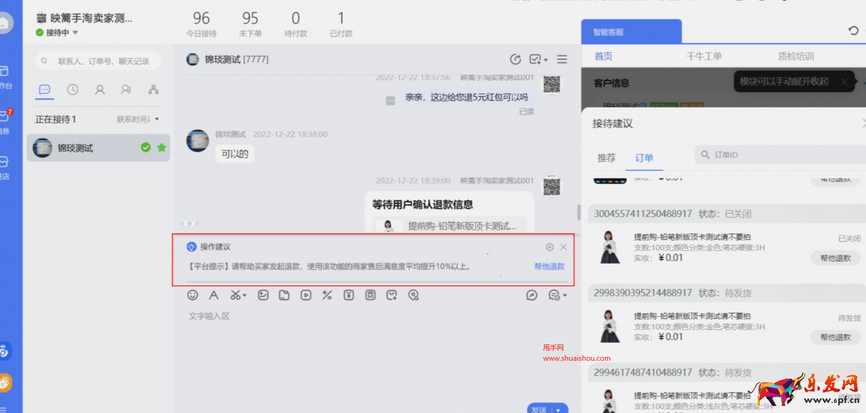Switch to the 千牛工单 tab
The width and height of the screenshot is (866, 413).
704,56
